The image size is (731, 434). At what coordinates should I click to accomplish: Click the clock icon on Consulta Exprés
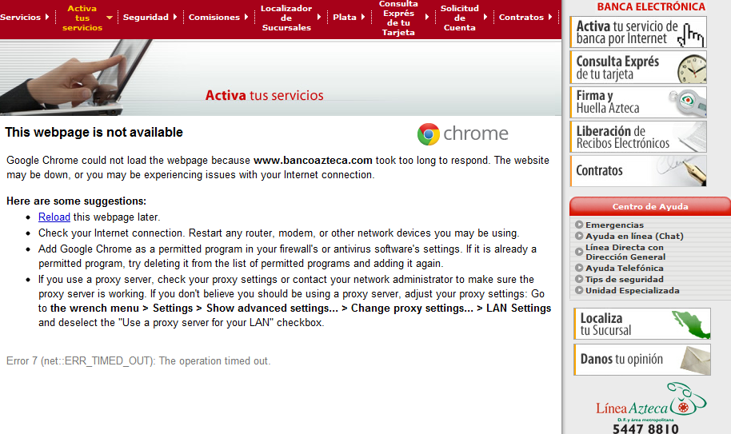pyautogui.click(x=692, y=69)
